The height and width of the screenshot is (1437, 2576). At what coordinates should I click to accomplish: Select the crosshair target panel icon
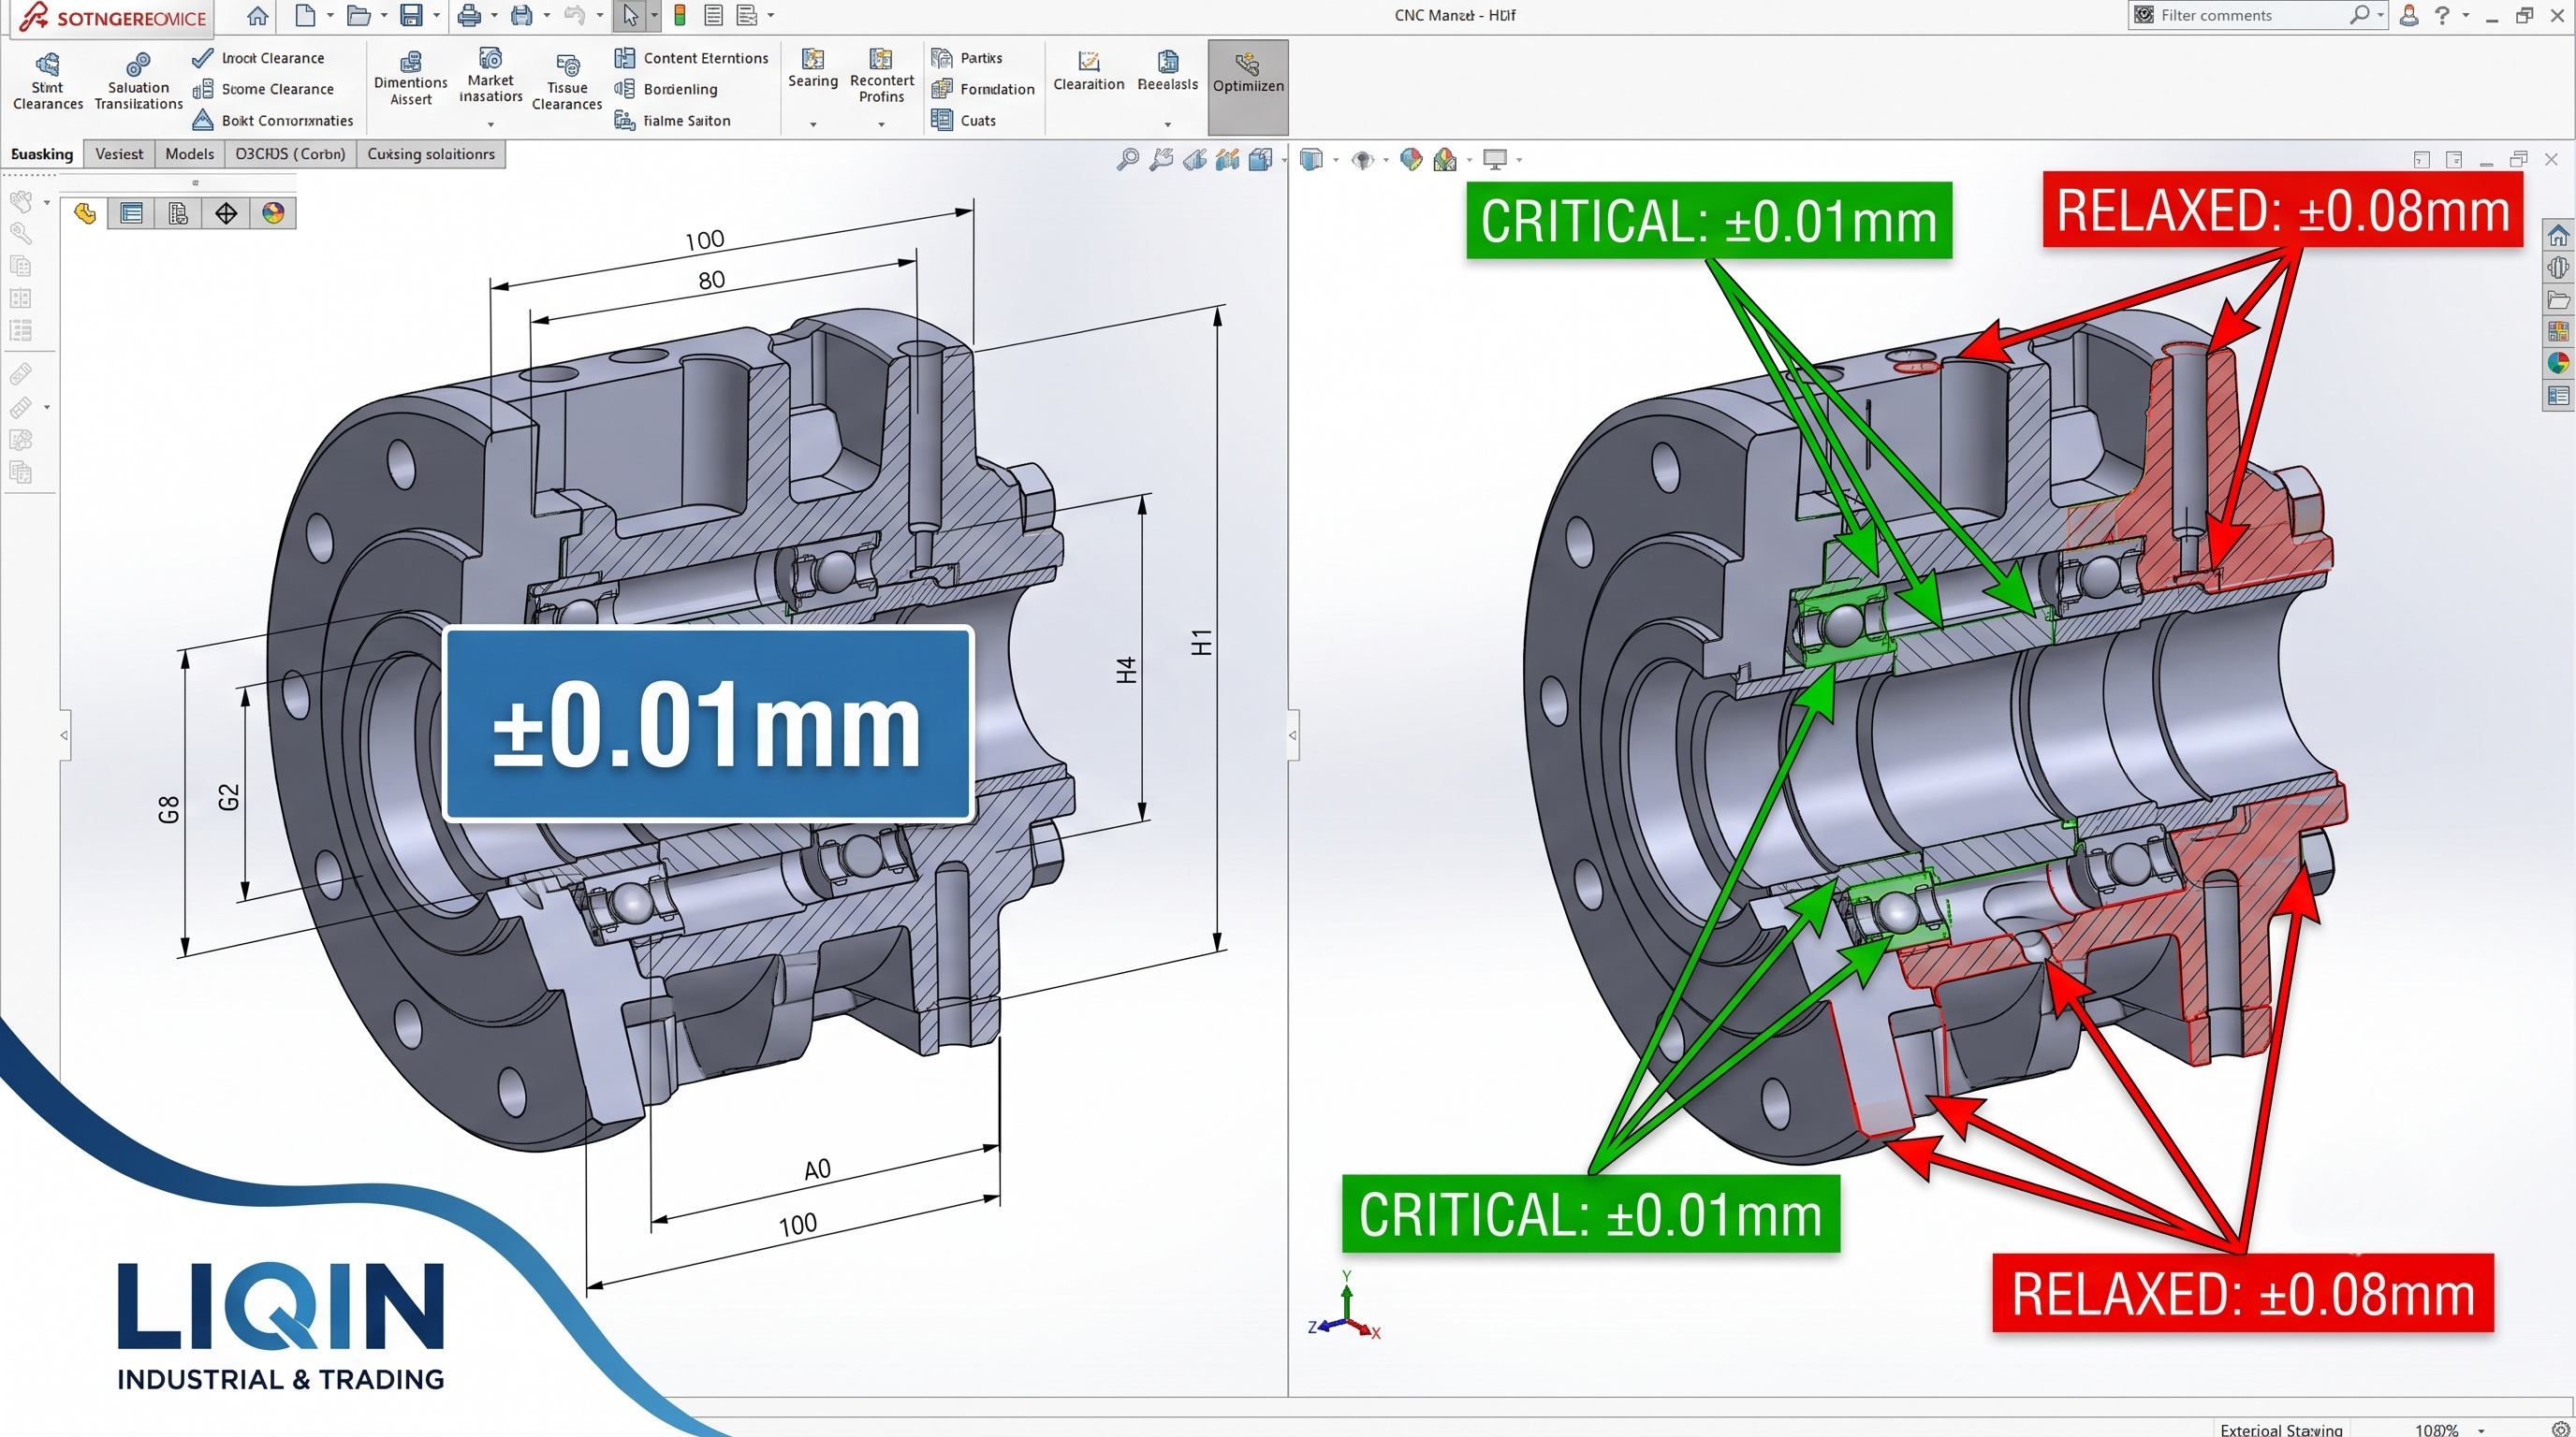click(226, 213)
